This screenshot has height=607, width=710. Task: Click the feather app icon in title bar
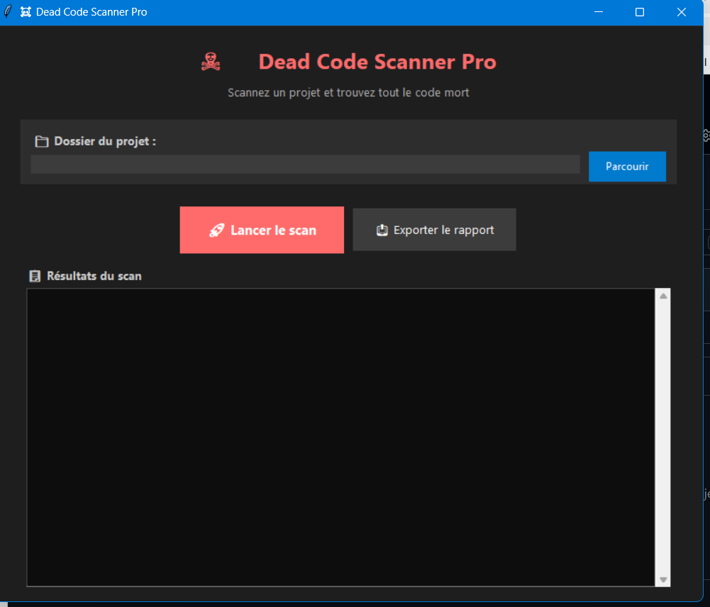point(7,11)
